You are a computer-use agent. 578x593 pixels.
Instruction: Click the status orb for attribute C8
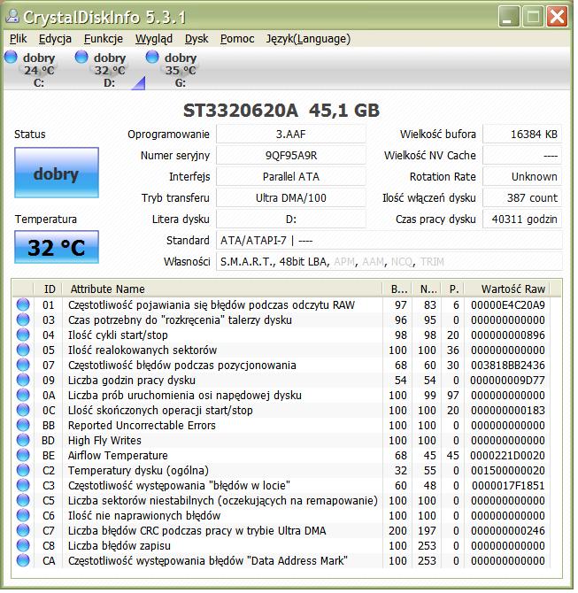(x=23, y=546)
